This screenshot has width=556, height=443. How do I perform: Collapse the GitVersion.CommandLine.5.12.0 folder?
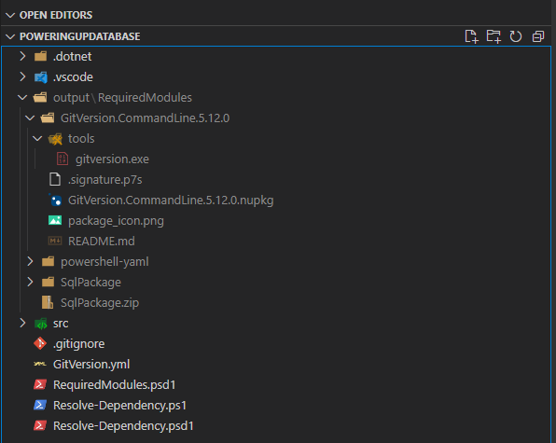(30, 118)
